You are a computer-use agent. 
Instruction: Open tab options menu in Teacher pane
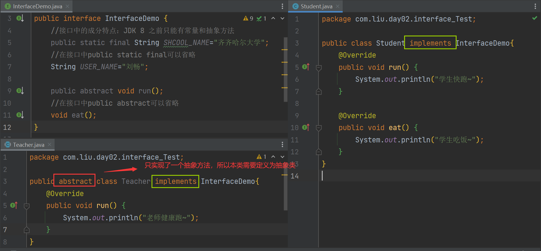(x=282, y=145)
